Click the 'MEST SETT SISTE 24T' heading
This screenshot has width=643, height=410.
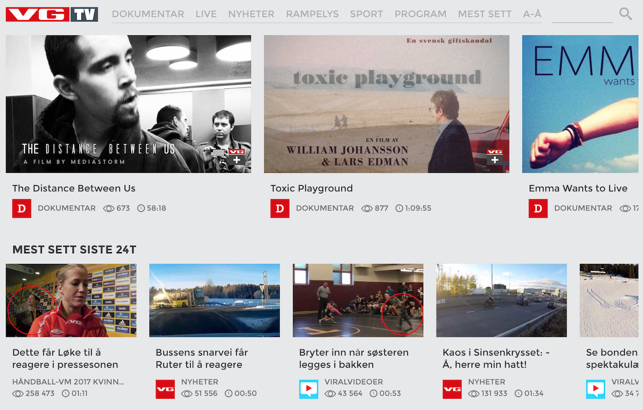pyautogui.click(x=74, y=249)
